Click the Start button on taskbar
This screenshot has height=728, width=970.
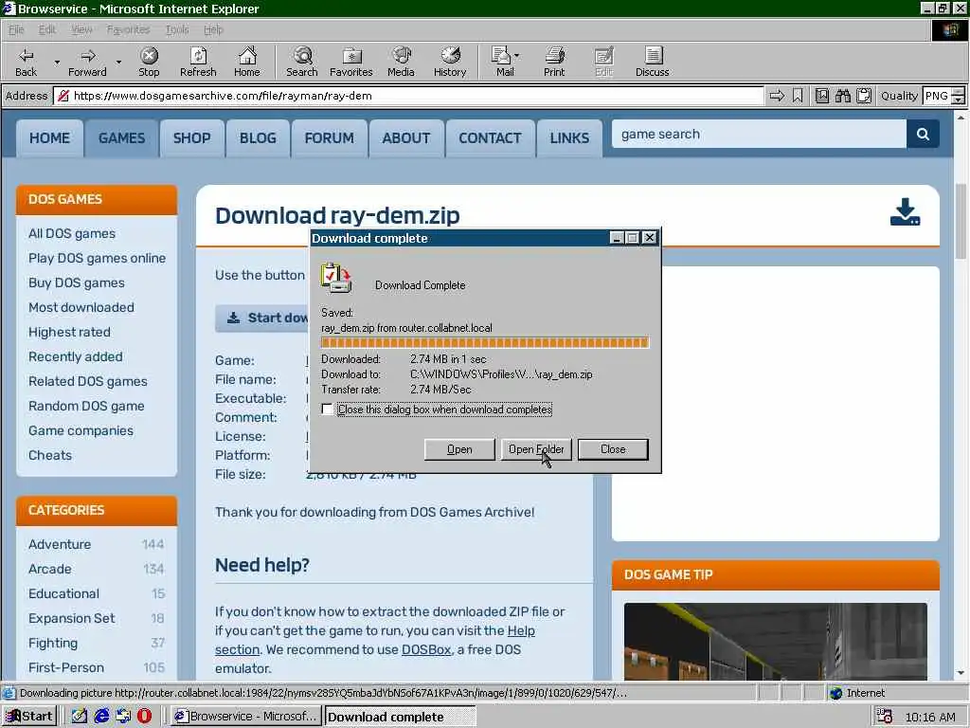[29, 717]
